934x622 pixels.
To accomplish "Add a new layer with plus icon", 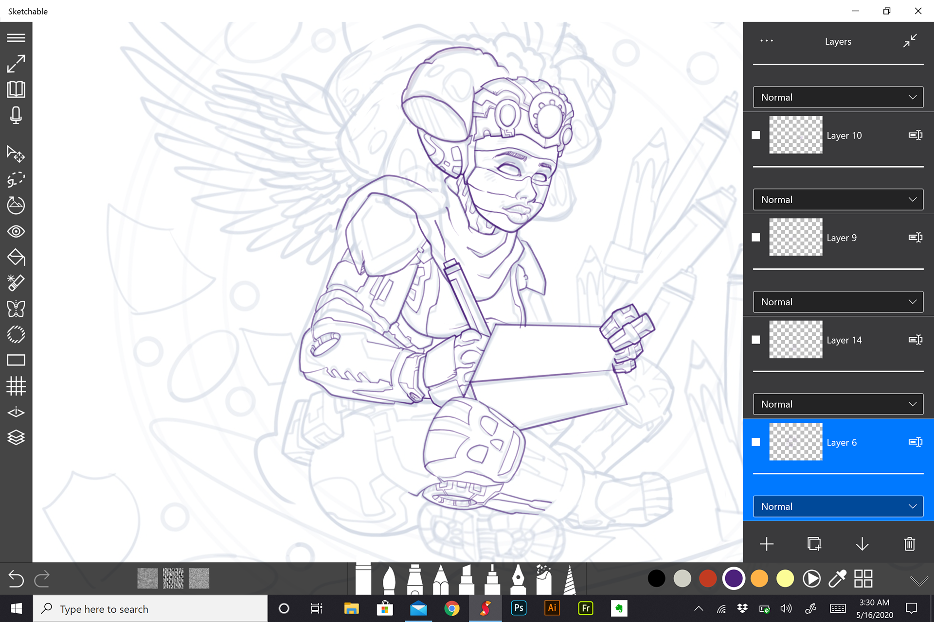I will 767,544.
